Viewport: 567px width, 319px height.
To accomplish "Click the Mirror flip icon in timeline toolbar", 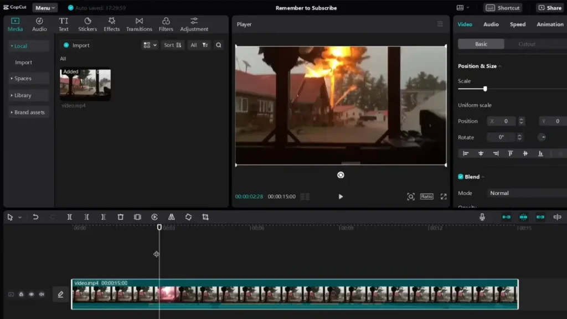I will [171, 217].
